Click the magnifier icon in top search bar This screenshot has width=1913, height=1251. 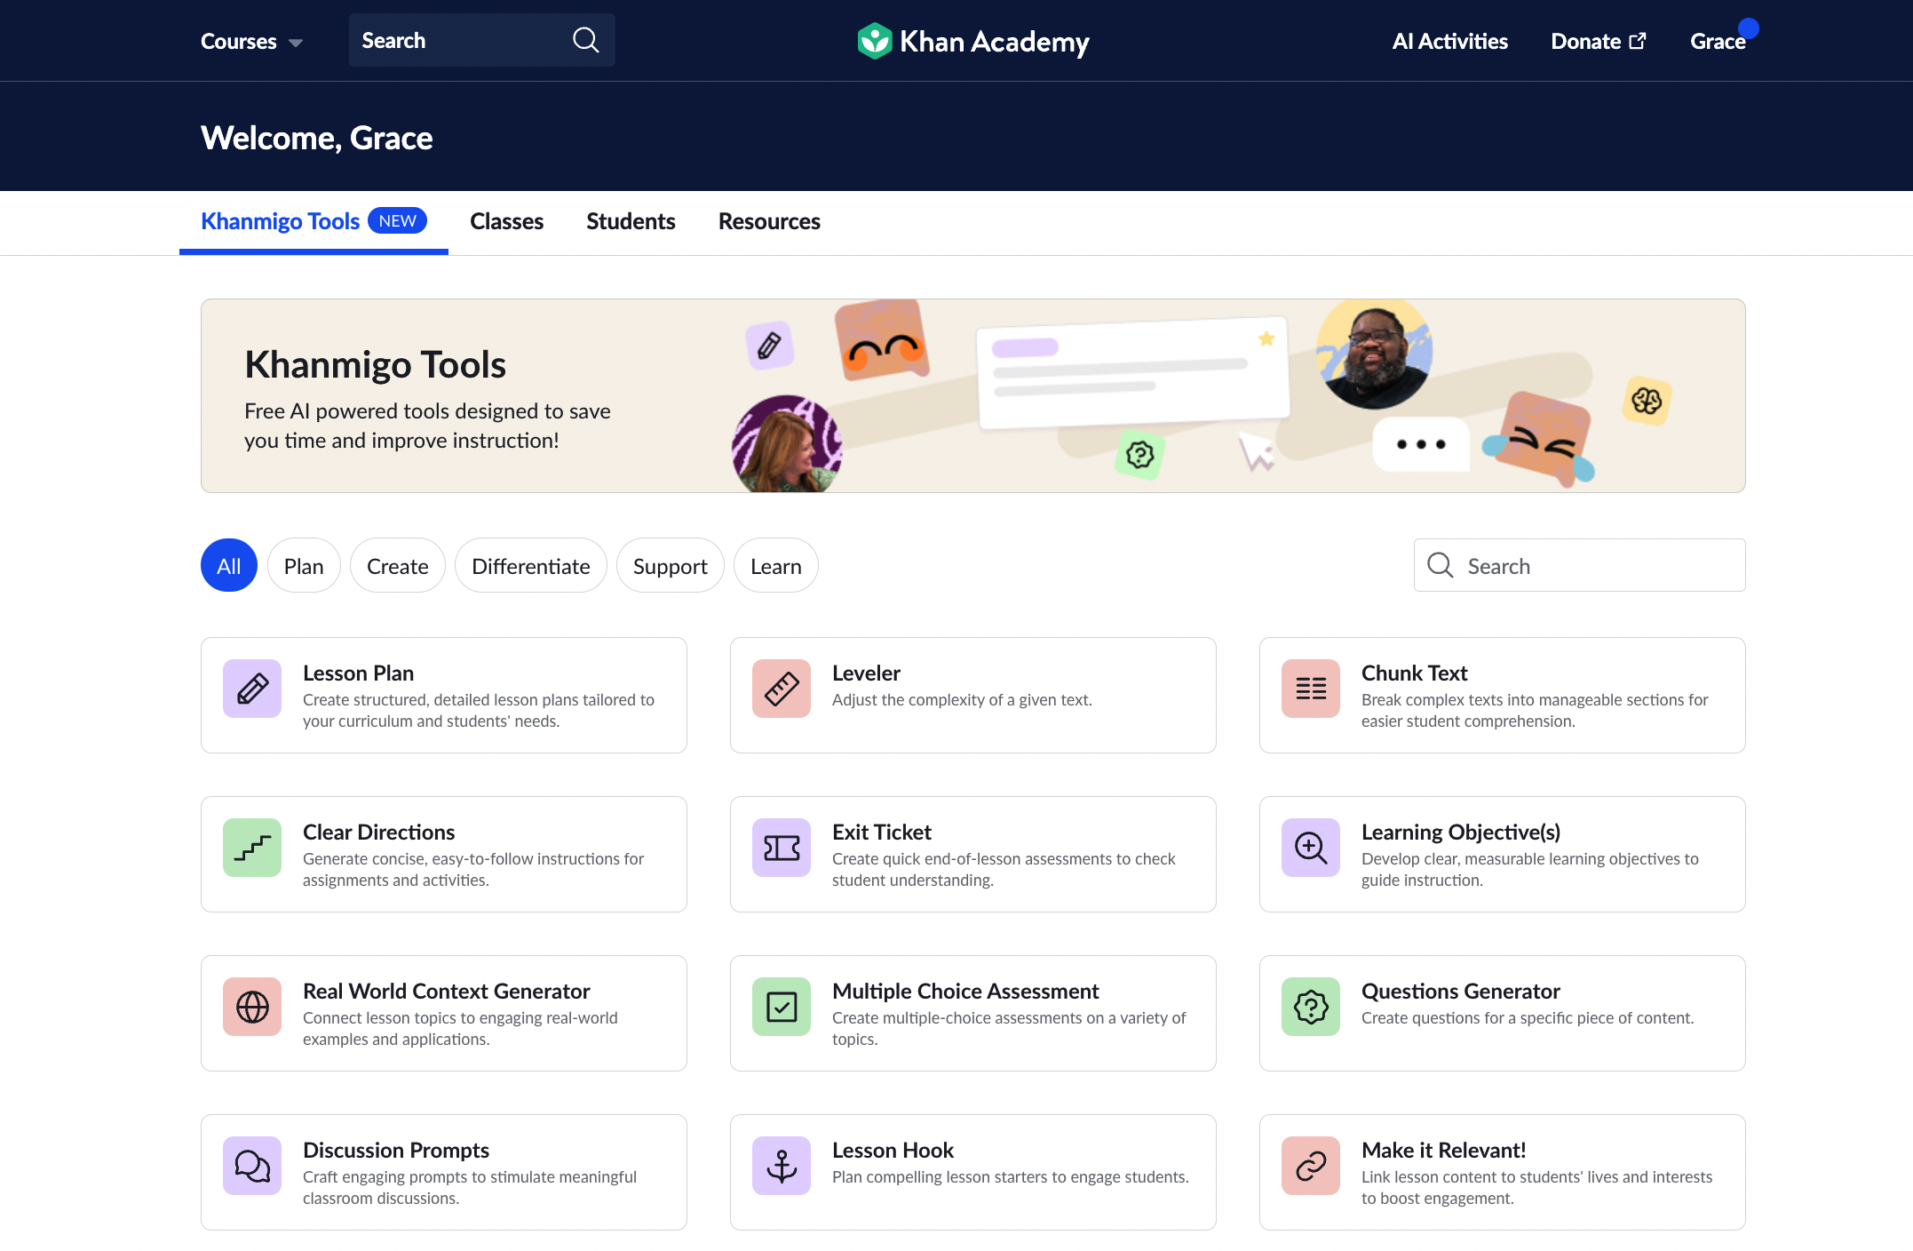click(x=585, y=40)
